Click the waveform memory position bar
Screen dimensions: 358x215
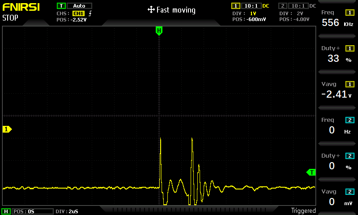pos(189,210)
